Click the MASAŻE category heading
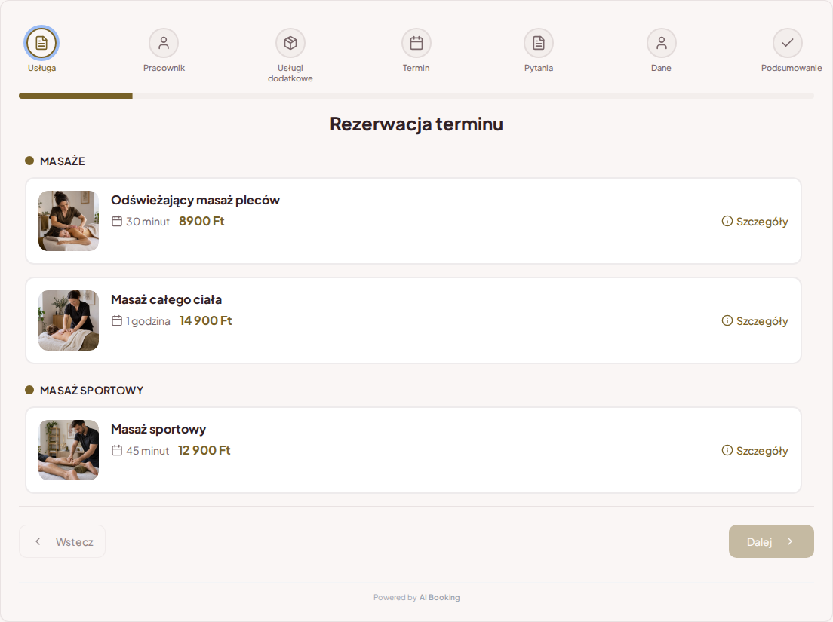The width and height of the screenshot is (833, 622). 62,161
